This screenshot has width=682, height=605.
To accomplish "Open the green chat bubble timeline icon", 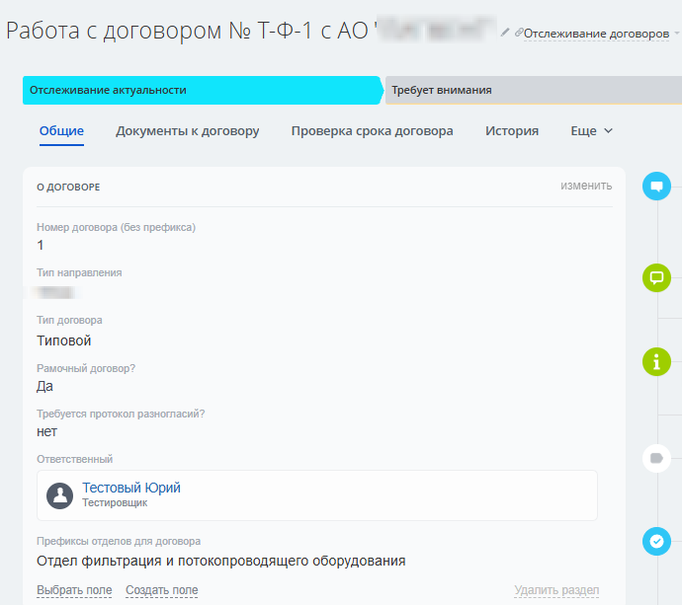I will pyautogui.click(x=656, y=277).
